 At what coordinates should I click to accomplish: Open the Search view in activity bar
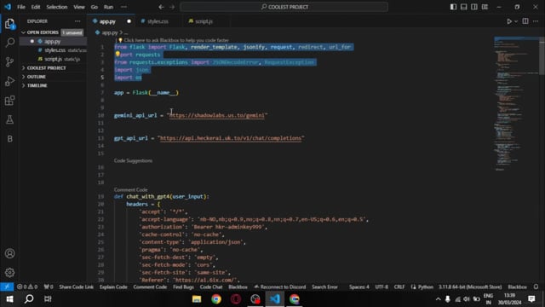[x=9, y=43]
